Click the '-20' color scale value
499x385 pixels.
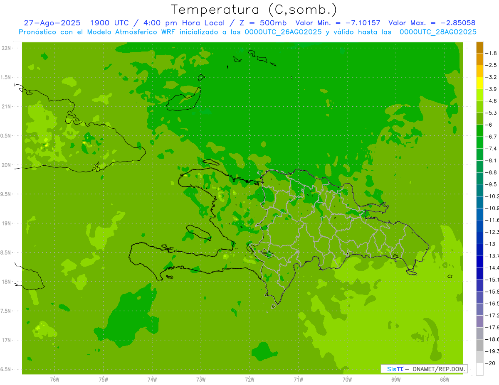tap(490, 363)
